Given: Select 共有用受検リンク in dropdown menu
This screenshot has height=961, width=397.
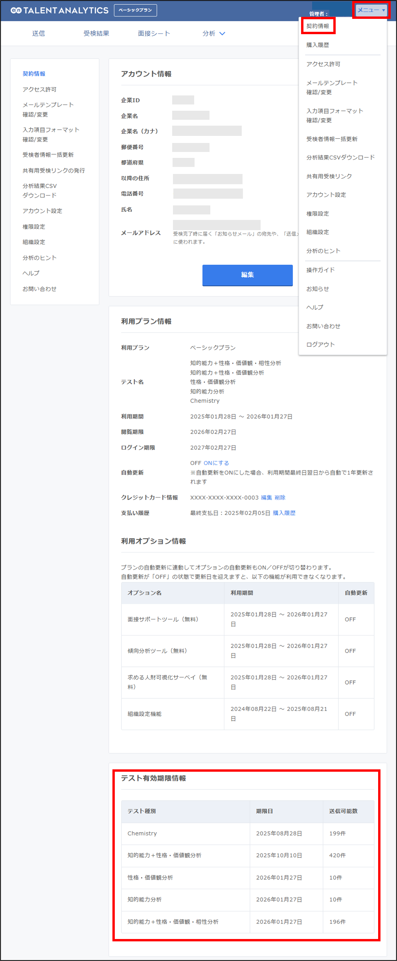Looking at the screenshot, I should pos(329,176).
